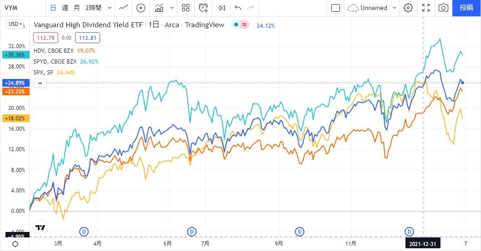481x251 pixels.
Task: Click the 24.12% value in title
Action: click(x=266, y=26)
